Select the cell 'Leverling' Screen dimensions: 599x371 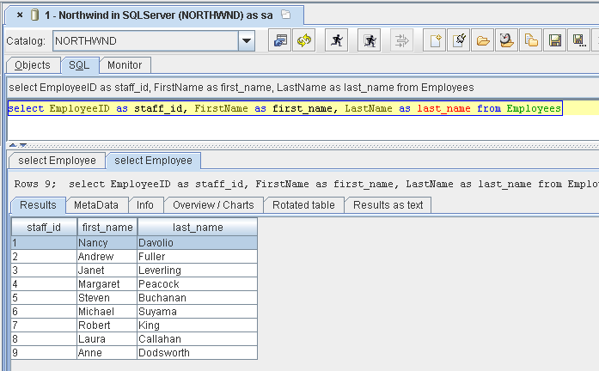[x=197, y=271]
